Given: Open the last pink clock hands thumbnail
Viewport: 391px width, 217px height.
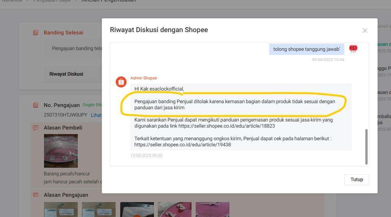Looking at the screenshot, I should (212, 209).
